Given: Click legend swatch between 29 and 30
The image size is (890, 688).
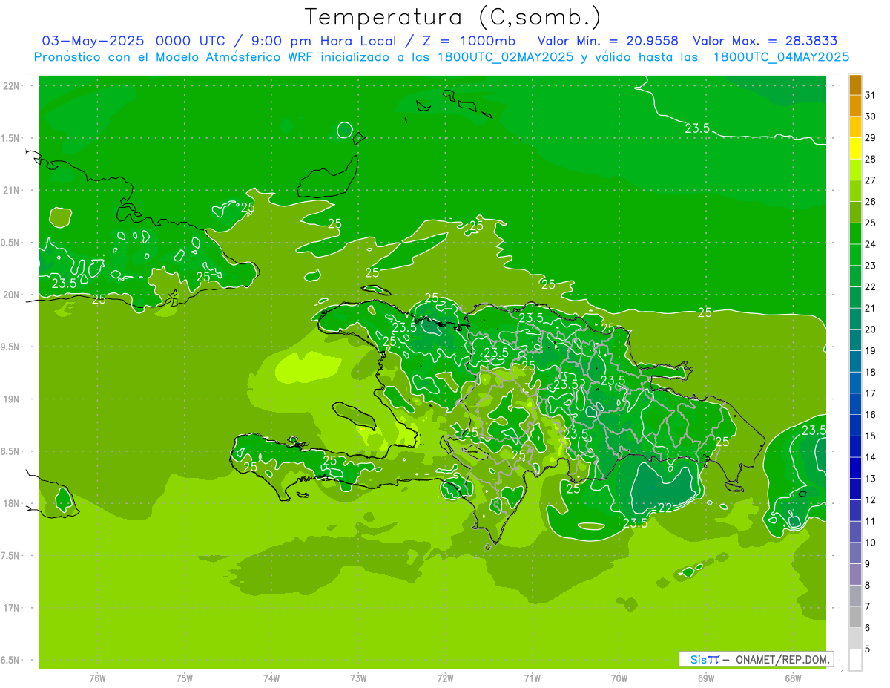Looking at the screenshot, I should pos(855,127).
